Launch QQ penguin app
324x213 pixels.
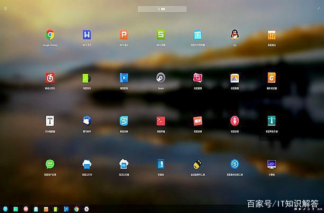pos(235,35)
